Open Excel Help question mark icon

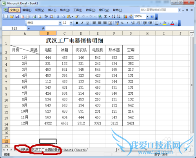coord(152,16)
